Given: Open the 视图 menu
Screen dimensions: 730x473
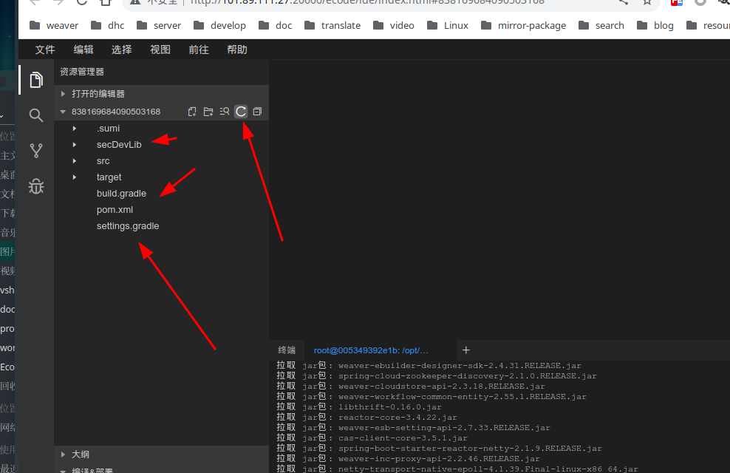Looking at the screenshot, I should (x=160, y=50).
